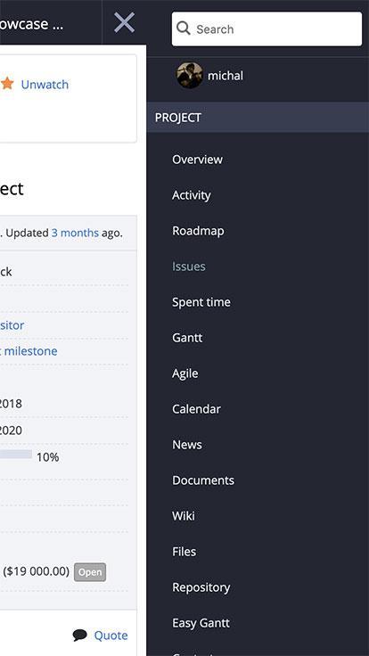The height and width of the screenshot is (656, 369).
Task: Open the Agile board
Action: pos(184,373)
